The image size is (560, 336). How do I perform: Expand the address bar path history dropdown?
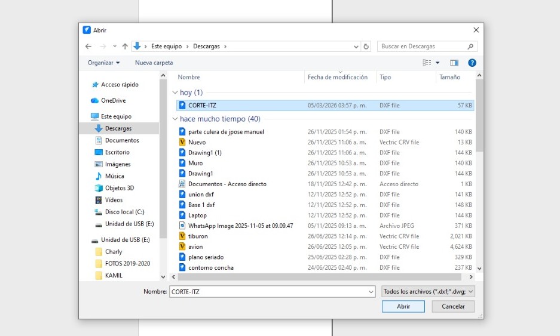(356, 47)
